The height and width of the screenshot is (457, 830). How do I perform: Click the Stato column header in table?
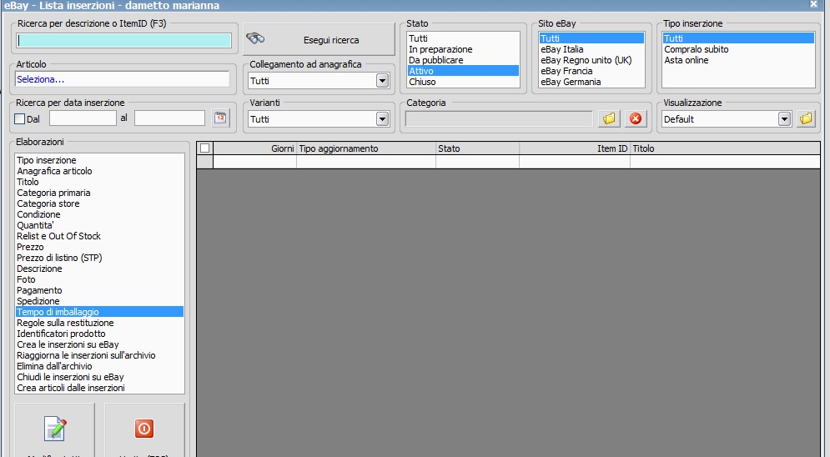[477, 148]
